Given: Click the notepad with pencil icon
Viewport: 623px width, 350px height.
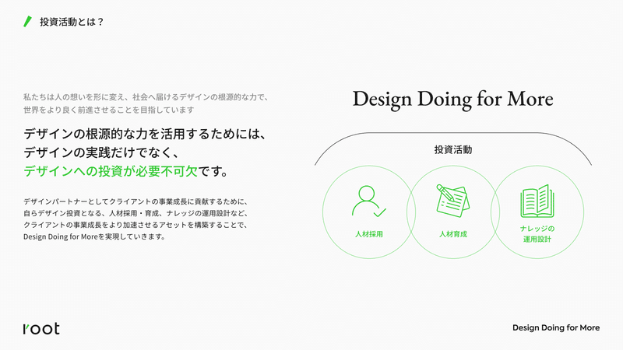Looking at the screenshot, I should coord(452,201).
